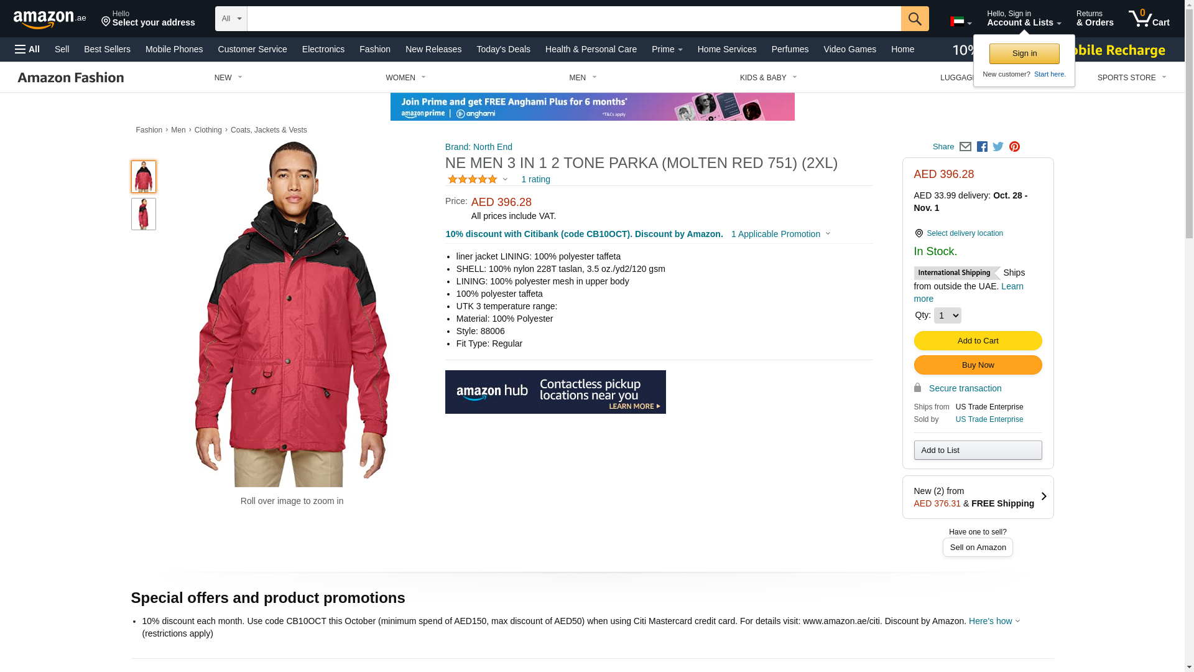Open the shopping cart icon
The height and width of the screenshot is (672, 1194).
[x=1149, y=19]
